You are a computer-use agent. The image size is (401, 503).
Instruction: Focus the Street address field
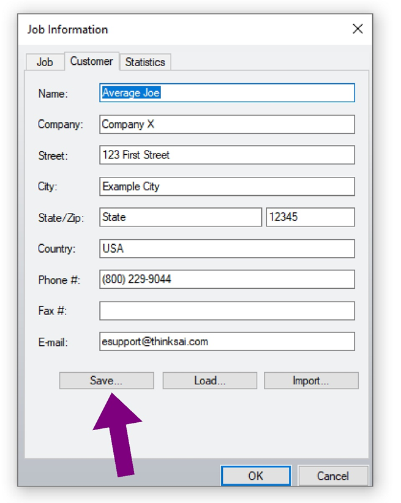(x=227, y=155)
